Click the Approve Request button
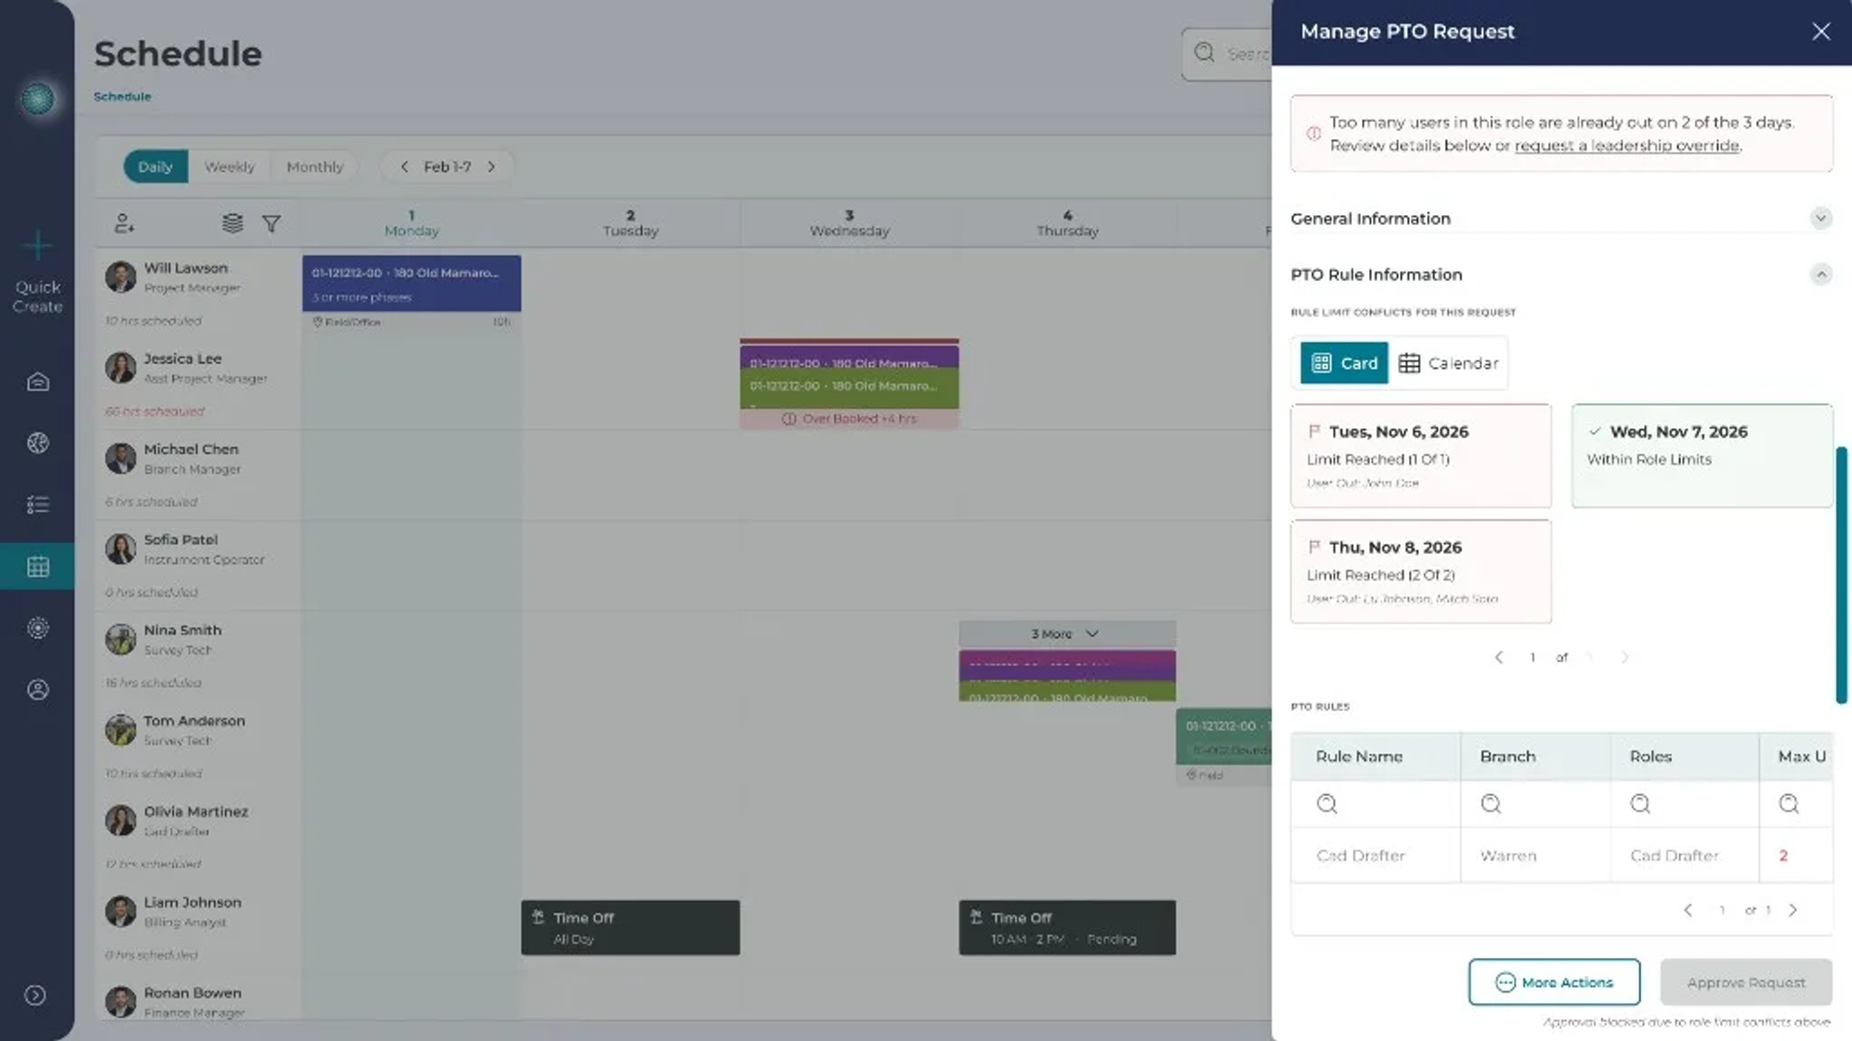1852x1041 pixels. 1745,981
